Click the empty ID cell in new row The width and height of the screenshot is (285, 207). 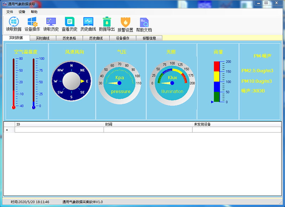[59, 130]
